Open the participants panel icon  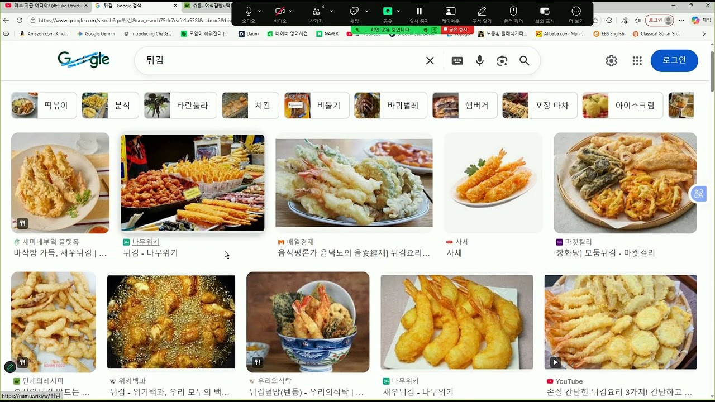(x=316, y=11)
